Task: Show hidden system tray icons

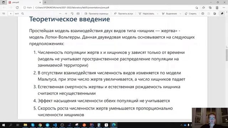Action: 181,125
